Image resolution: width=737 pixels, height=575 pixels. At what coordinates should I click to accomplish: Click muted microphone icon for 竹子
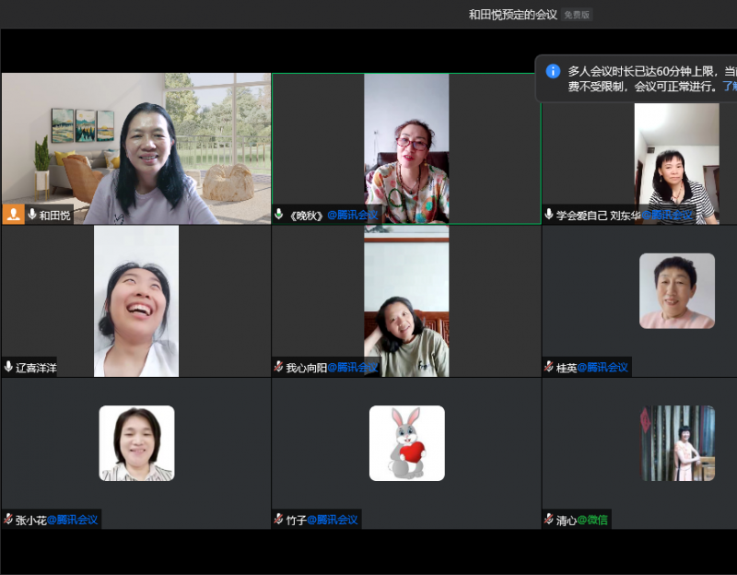click(x=278, y=520)
